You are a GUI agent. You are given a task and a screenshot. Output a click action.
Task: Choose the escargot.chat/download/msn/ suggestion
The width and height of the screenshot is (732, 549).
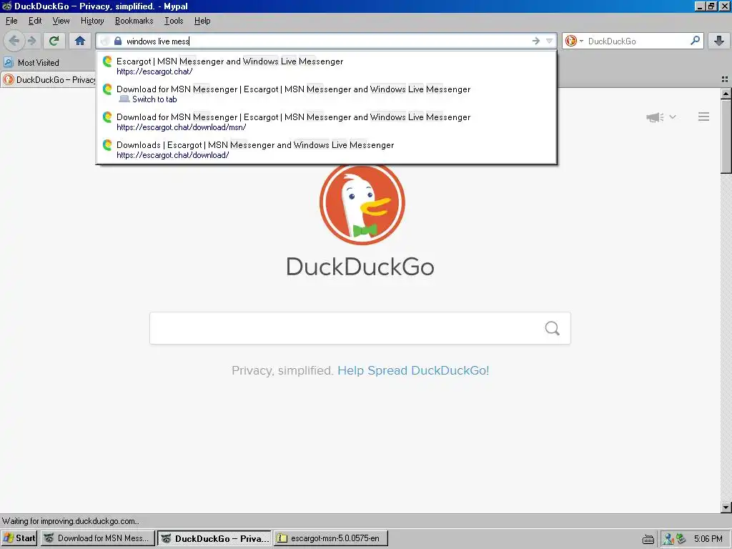[326, 122]
